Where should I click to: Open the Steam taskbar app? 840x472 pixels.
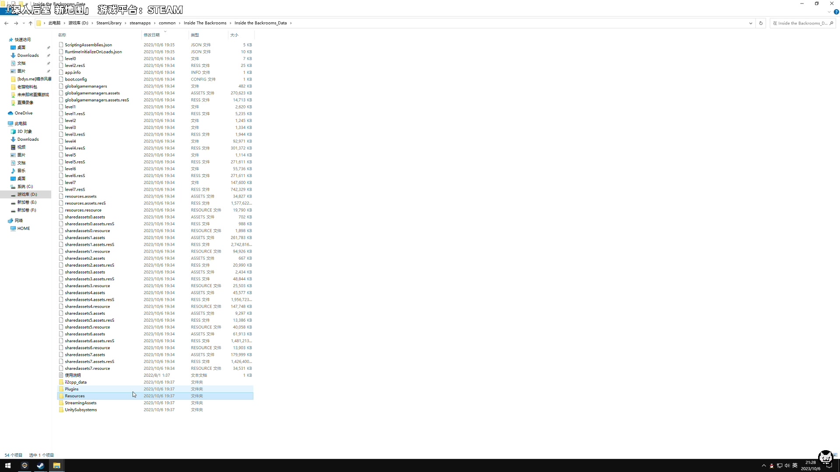coord(40,465)
